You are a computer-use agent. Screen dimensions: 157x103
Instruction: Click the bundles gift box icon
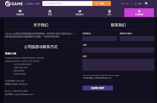[50, 11]
